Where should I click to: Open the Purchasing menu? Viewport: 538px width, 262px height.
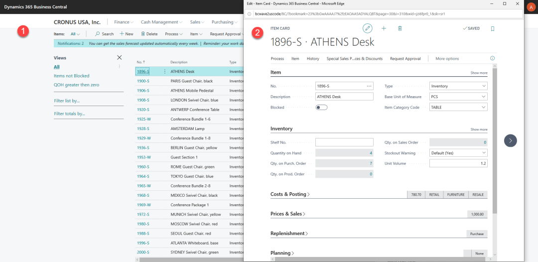coord(224,22)
